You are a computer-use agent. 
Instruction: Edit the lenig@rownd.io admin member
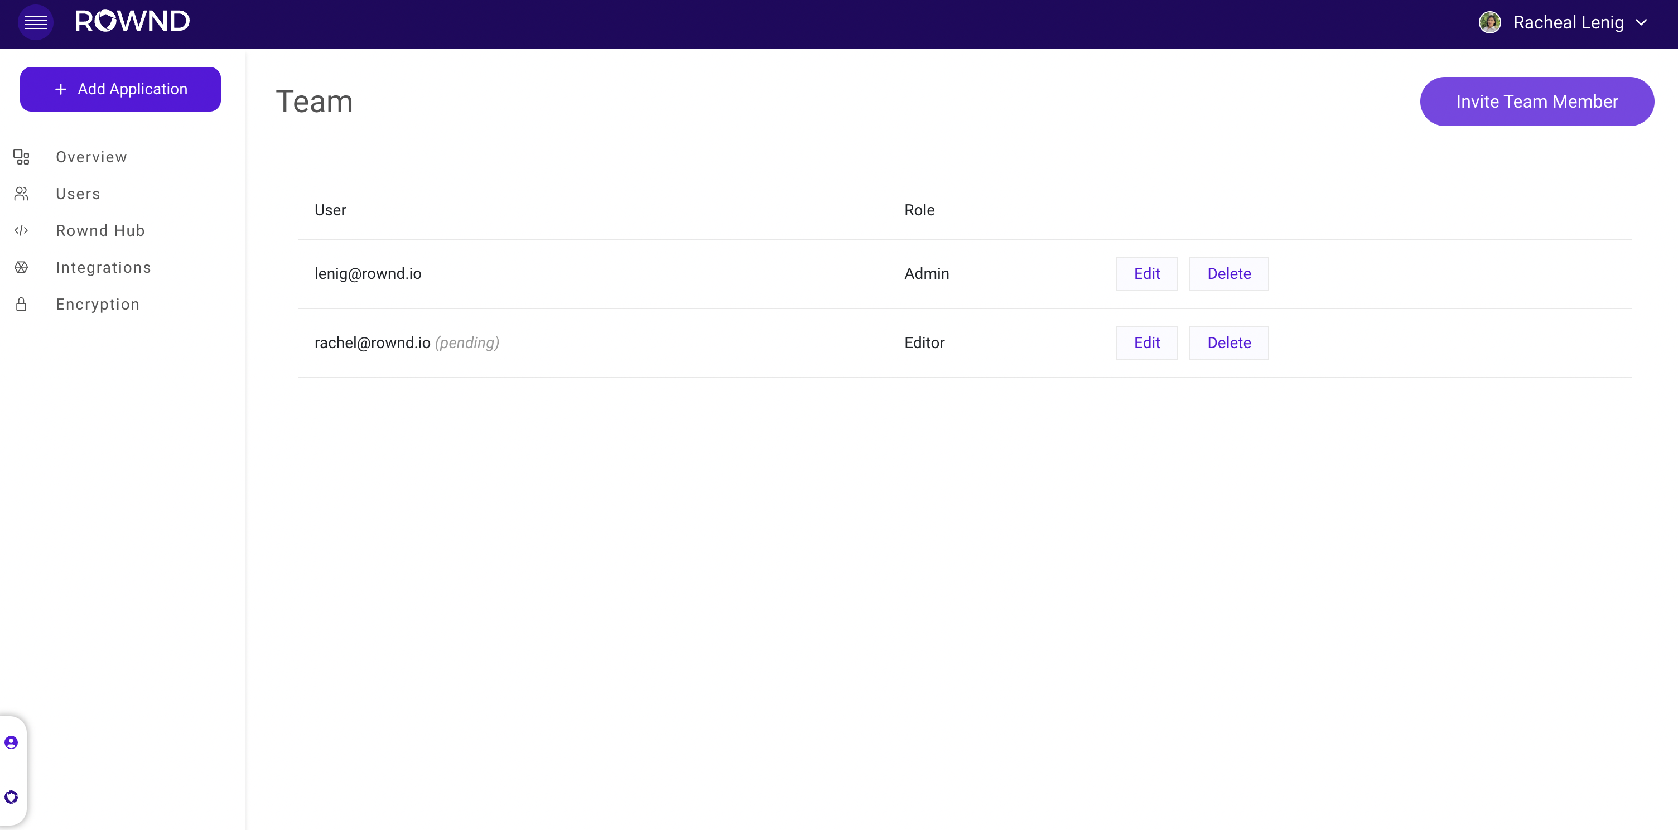click(x=1146, y=274)
